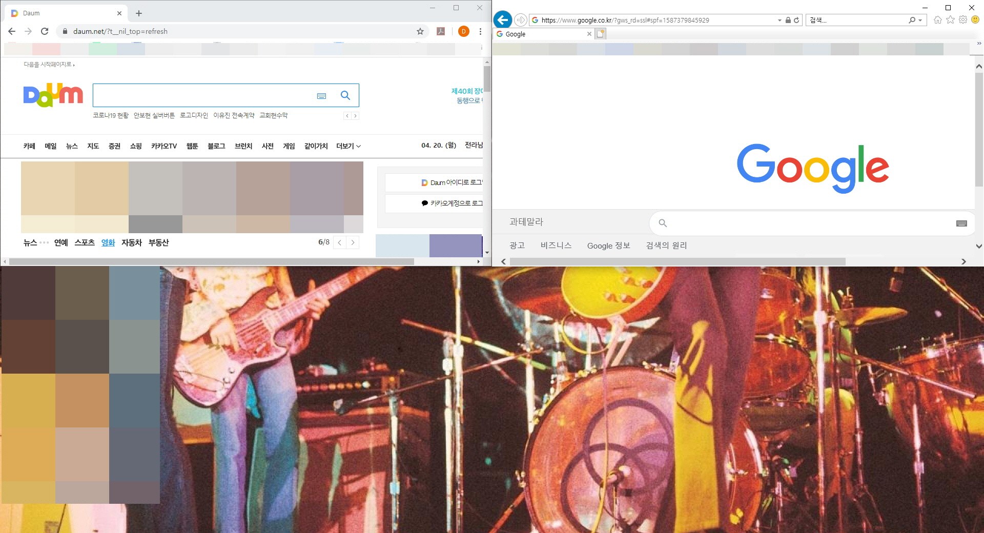The height and width of the screenshot is (533, 984).
Task: Open the on-screen keyboard in Google search
Action: coord(961,223)
